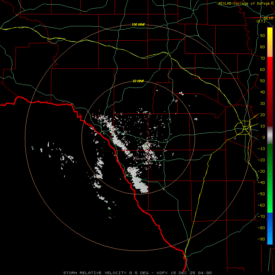Click the 100 NMI range ring label
275x275 pixels.
click(x=138, y=24)
